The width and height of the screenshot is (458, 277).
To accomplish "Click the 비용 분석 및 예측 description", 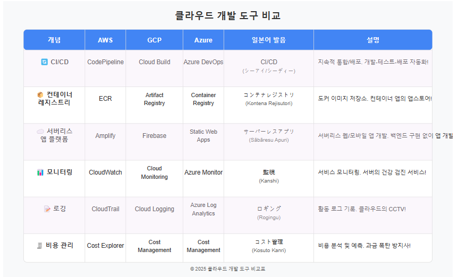I will 364,246.
